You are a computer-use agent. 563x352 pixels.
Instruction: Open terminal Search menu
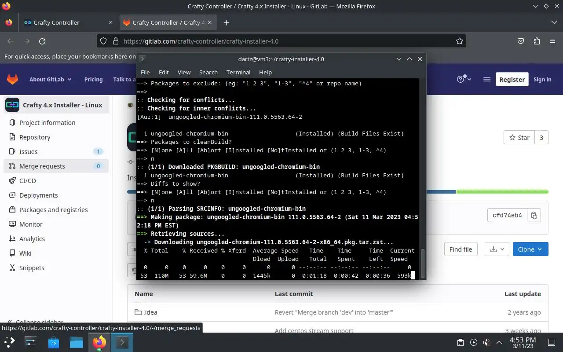tap(208, 72)
